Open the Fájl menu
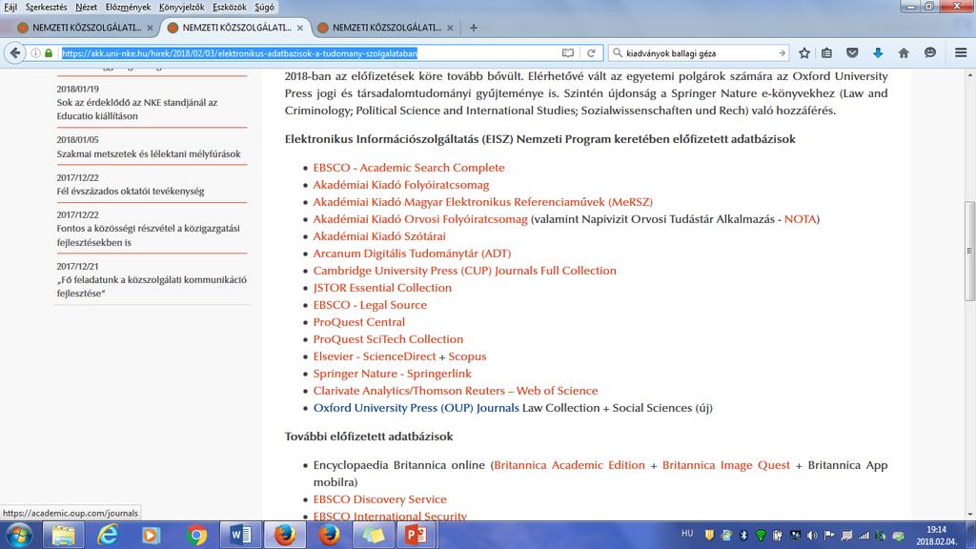This screenshot has height=549, width=976. (10, 7)
